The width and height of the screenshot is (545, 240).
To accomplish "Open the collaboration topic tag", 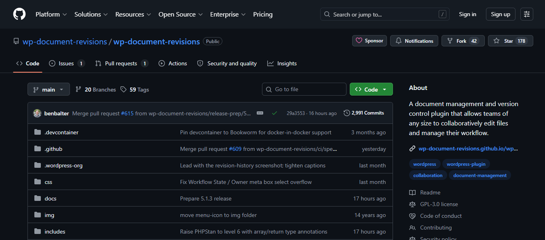I will pyautogui.click(x=428, y=175).
